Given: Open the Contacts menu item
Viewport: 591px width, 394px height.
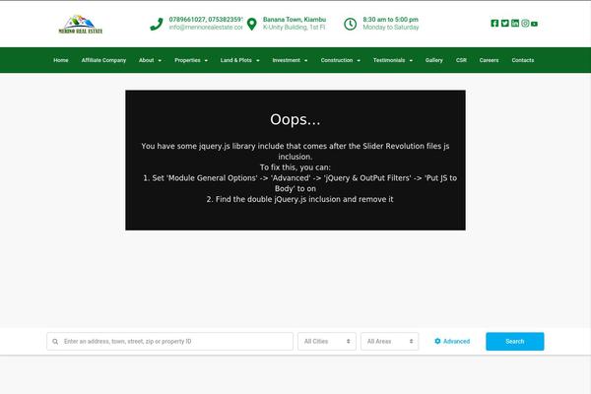Looking at the screenshot, I should [x=523, y=60].
